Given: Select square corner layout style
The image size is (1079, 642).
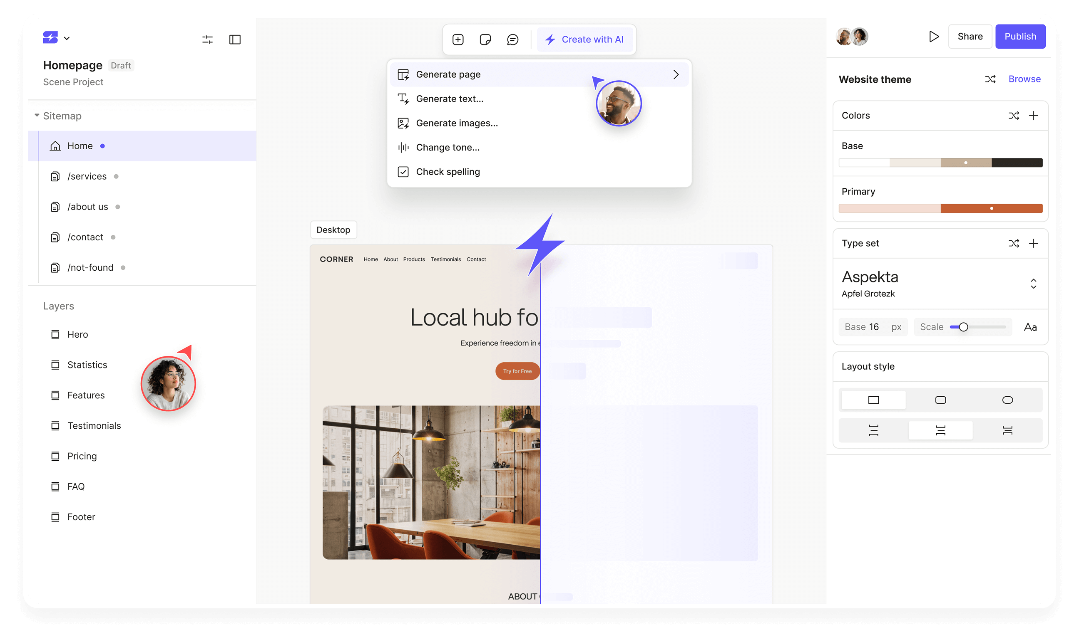Looking at the screenshot, I should point(873,400).
